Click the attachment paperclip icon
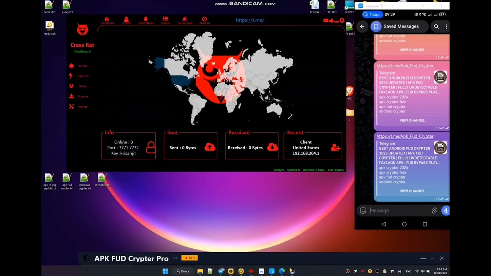Image resolution: width=491 pixels, height=276 pixels. (x=435, y=210)
